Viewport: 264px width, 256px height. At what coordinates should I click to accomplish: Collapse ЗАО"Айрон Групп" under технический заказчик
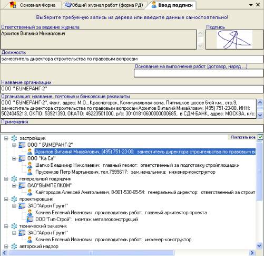point(14,233)
